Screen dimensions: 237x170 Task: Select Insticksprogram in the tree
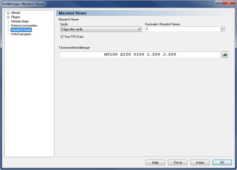pyautogui.click(x=21, y=34)
